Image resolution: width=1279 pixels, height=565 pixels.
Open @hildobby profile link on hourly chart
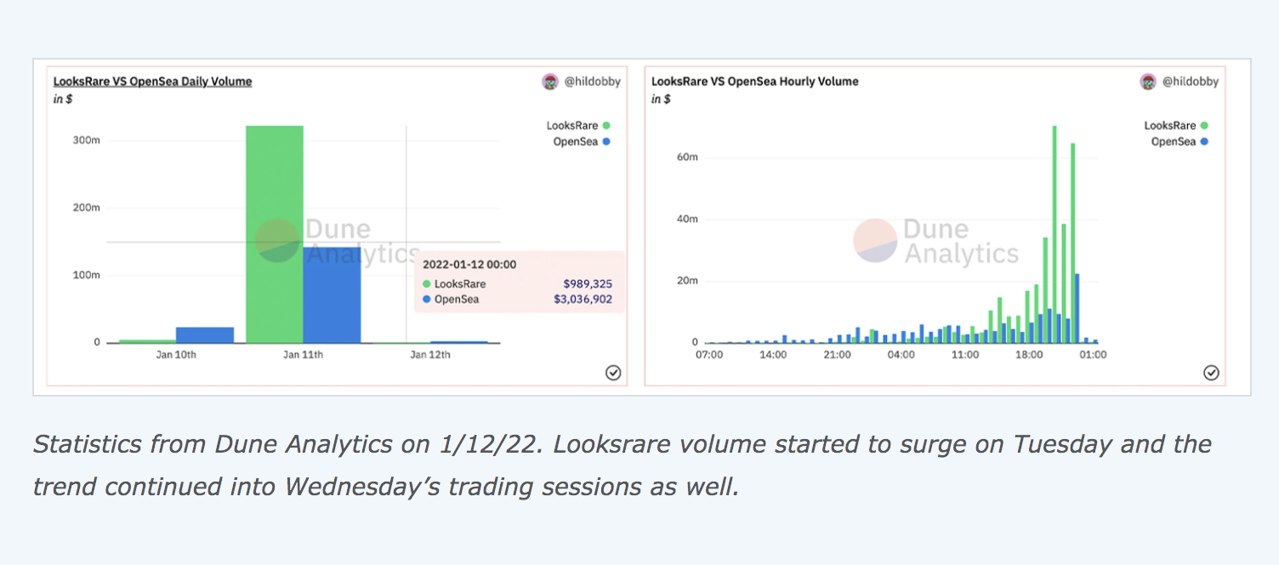(x=1191, y=82)
